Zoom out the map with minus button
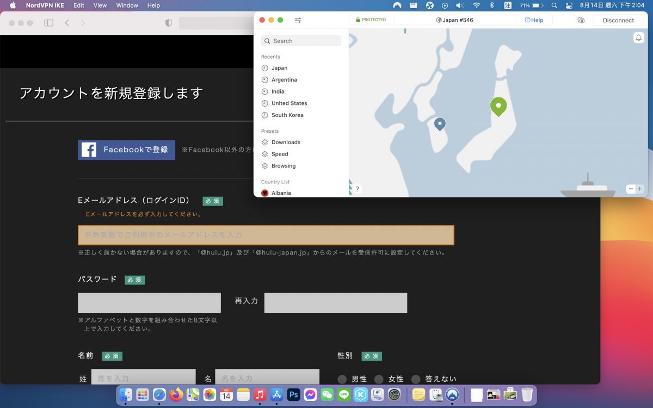 click(x=631, y=189)
